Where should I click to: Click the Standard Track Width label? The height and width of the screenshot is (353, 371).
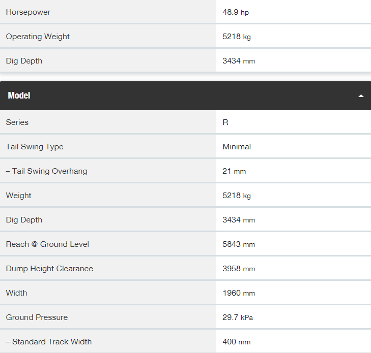click(49, 342)
